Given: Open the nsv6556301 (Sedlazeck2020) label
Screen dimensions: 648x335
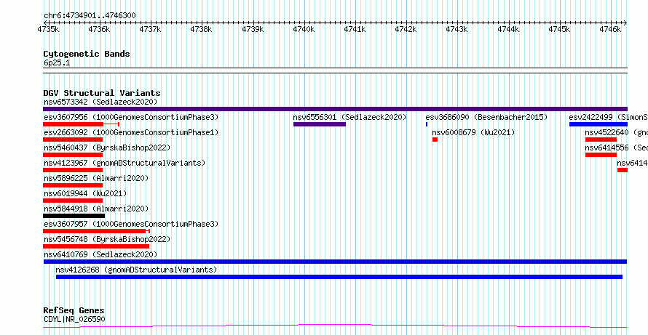Looking at the screenshot, I should tap(349, 117).
